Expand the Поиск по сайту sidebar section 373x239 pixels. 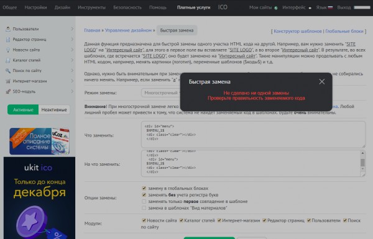[x=72, y=71]
